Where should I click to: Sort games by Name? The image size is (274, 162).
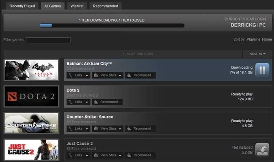tap(267, 39)
